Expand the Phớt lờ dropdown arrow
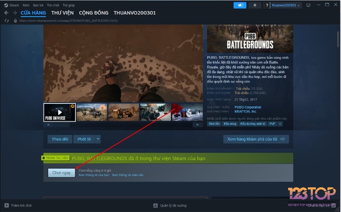The image size is (341, 212). coord(98,139)
